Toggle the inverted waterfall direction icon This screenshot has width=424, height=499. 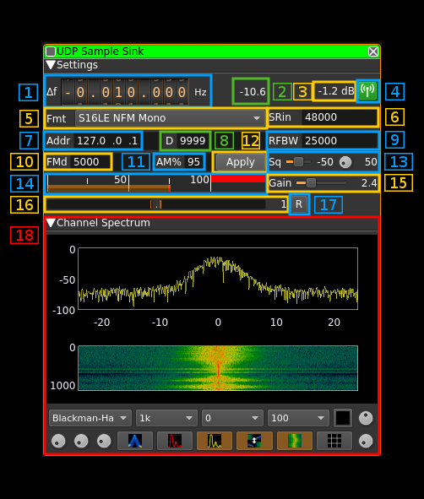click(x=254, y=441)
